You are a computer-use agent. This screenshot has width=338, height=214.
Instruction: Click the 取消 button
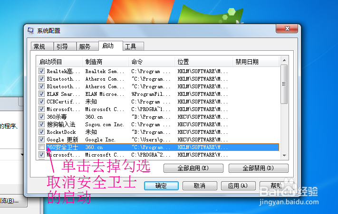200,186
